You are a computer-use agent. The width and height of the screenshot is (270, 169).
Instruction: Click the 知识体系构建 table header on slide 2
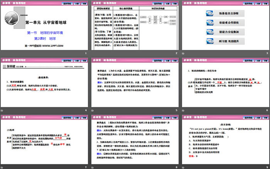pos(158,8)
